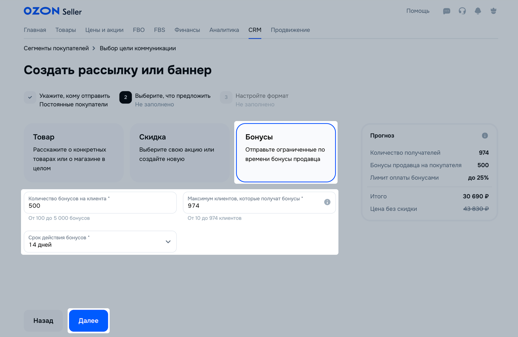Click the OZON Seller logo
518x337 pixels.
[53, 11]
